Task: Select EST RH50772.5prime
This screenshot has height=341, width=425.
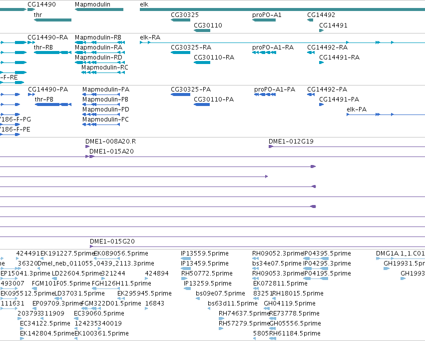Action: pos(207,273)
